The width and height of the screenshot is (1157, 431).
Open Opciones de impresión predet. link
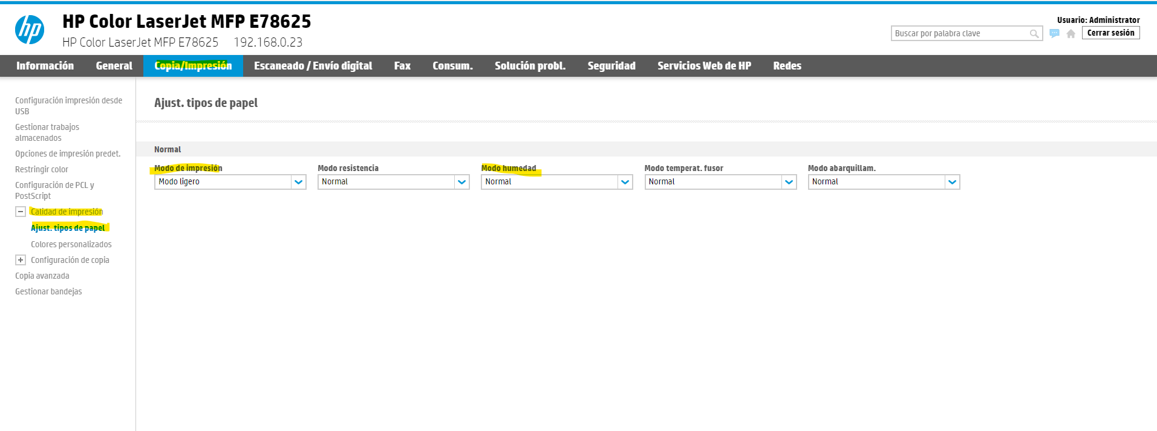(68, 154)
